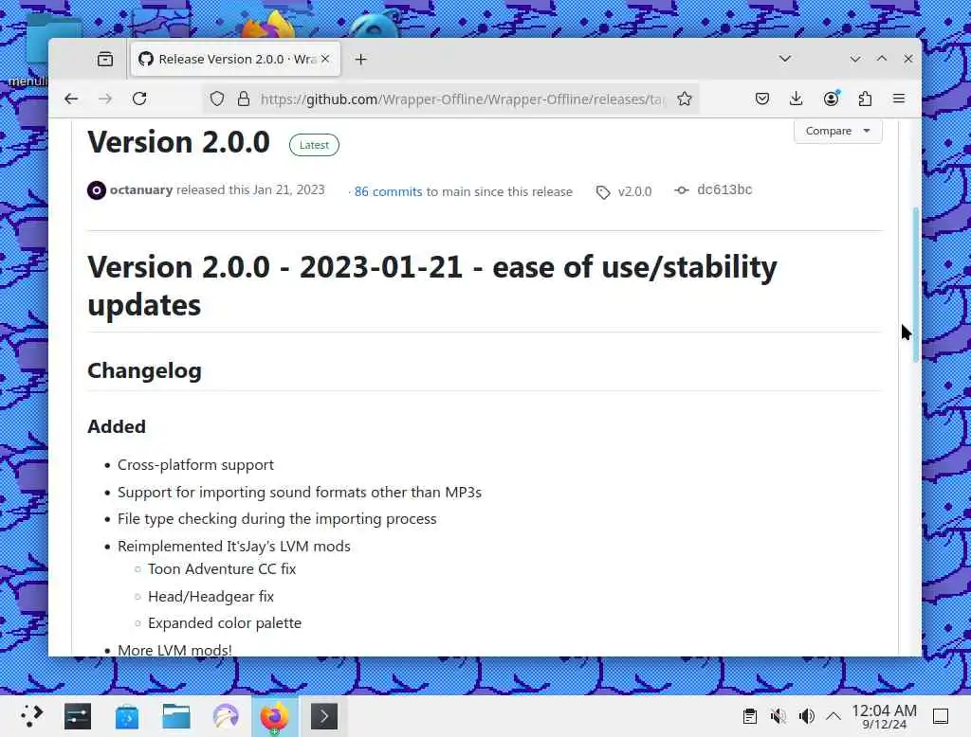Open the tracking protection shield icon
Viewport: 971px width, 737px height.
coord(217,99)
